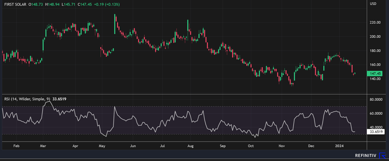Click the 60.0000 RSI axis label
The width and height of the screenshot is (389, 161).
pyautogui.click(x=377, y=114)
